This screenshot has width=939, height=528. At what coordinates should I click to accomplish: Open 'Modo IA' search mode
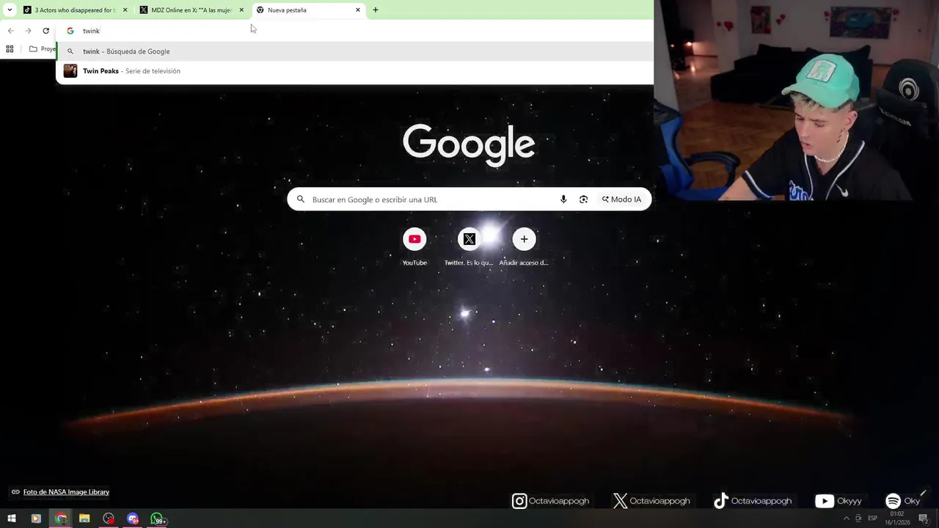click(x=621, y=199)
